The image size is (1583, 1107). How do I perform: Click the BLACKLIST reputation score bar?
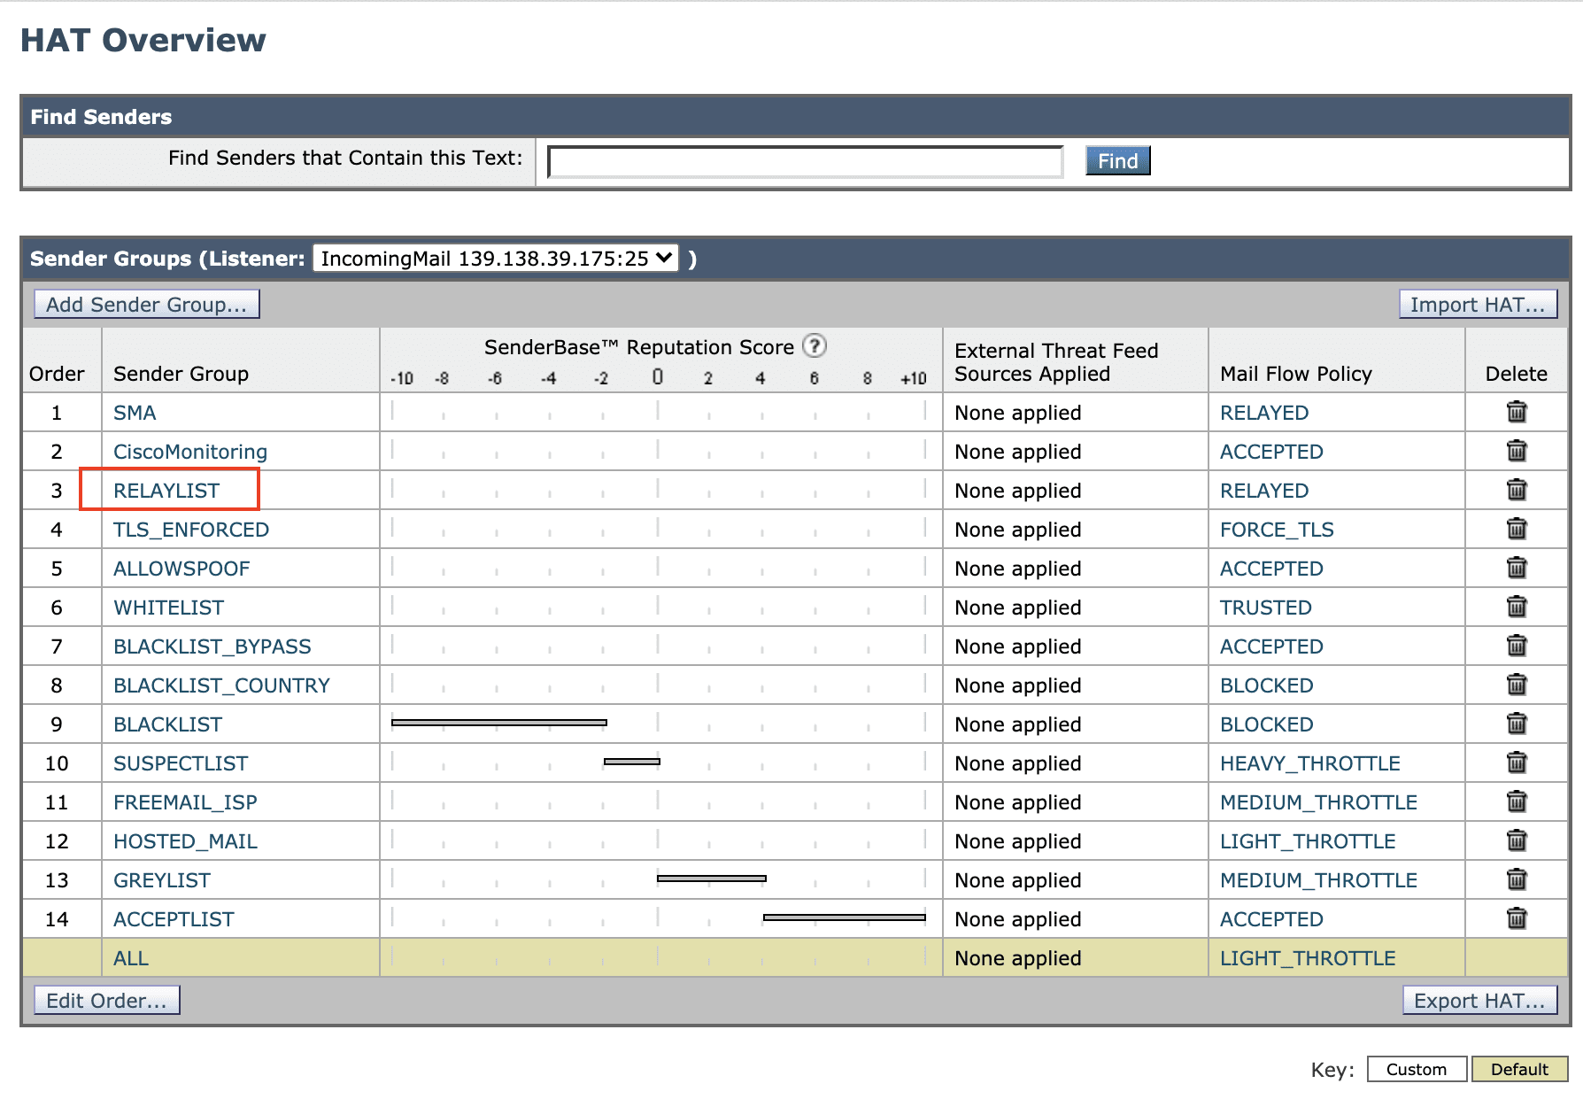(498, 723)
